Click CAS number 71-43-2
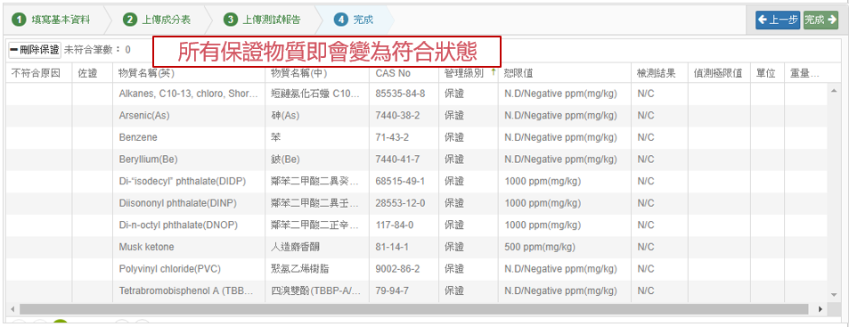 [391, 137]
